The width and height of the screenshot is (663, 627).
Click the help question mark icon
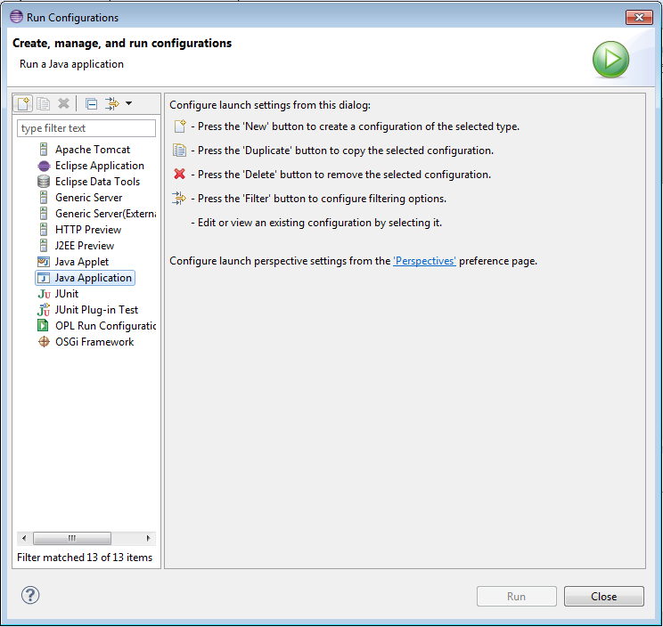[30, 595]
